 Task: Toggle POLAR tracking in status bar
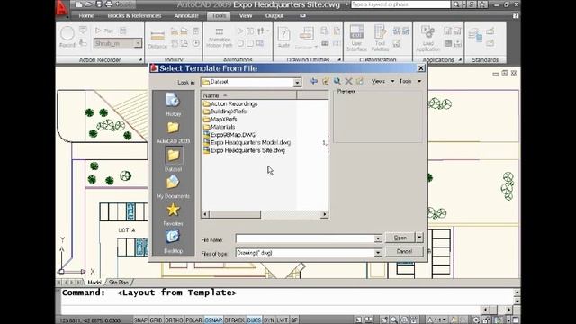(193, 320)
